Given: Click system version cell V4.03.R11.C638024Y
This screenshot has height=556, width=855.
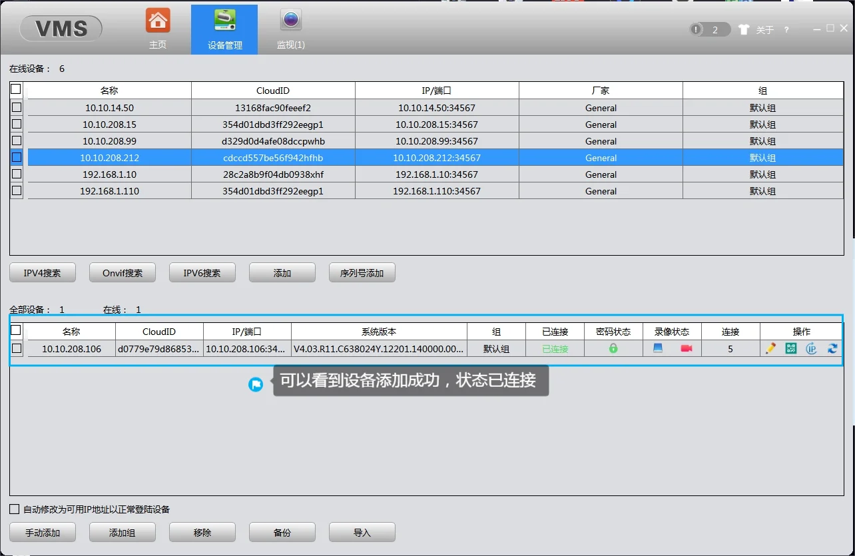Looking at the screenshot, I should [379, 348].
